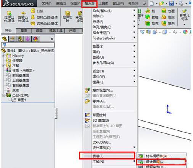Click the edit appearance color ball icon
Image resolution: width=193 pixels, height=168 pixels.
(185, 32)
